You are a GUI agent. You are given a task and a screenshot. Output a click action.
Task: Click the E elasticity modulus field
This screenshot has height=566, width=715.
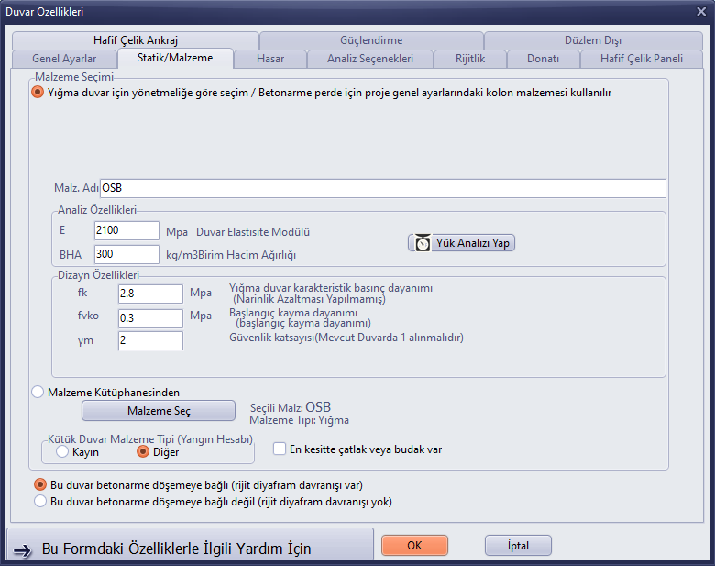(126, 230)
